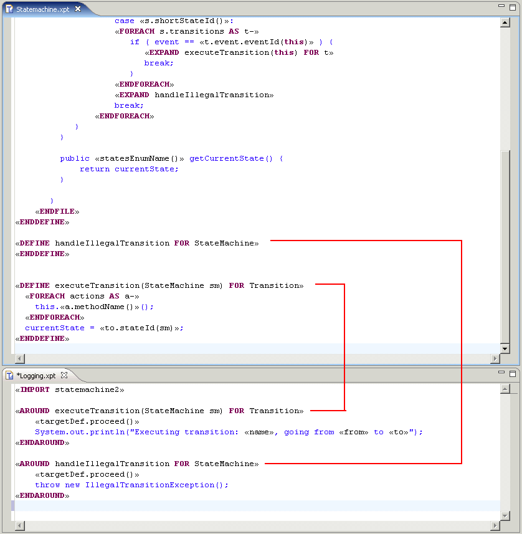This screenshot has width=522, height=534.
Task: Click the «FOREACH actions AS a-» line
Action: point(82,297)
